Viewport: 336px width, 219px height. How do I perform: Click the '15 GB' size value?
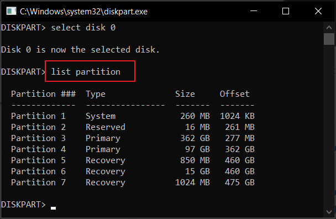198,171
